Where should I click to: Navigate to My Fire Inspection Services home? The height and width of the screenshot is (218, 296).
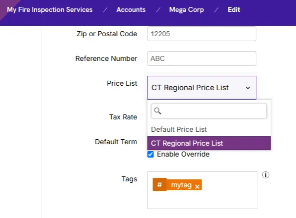(x=50, y=9)
